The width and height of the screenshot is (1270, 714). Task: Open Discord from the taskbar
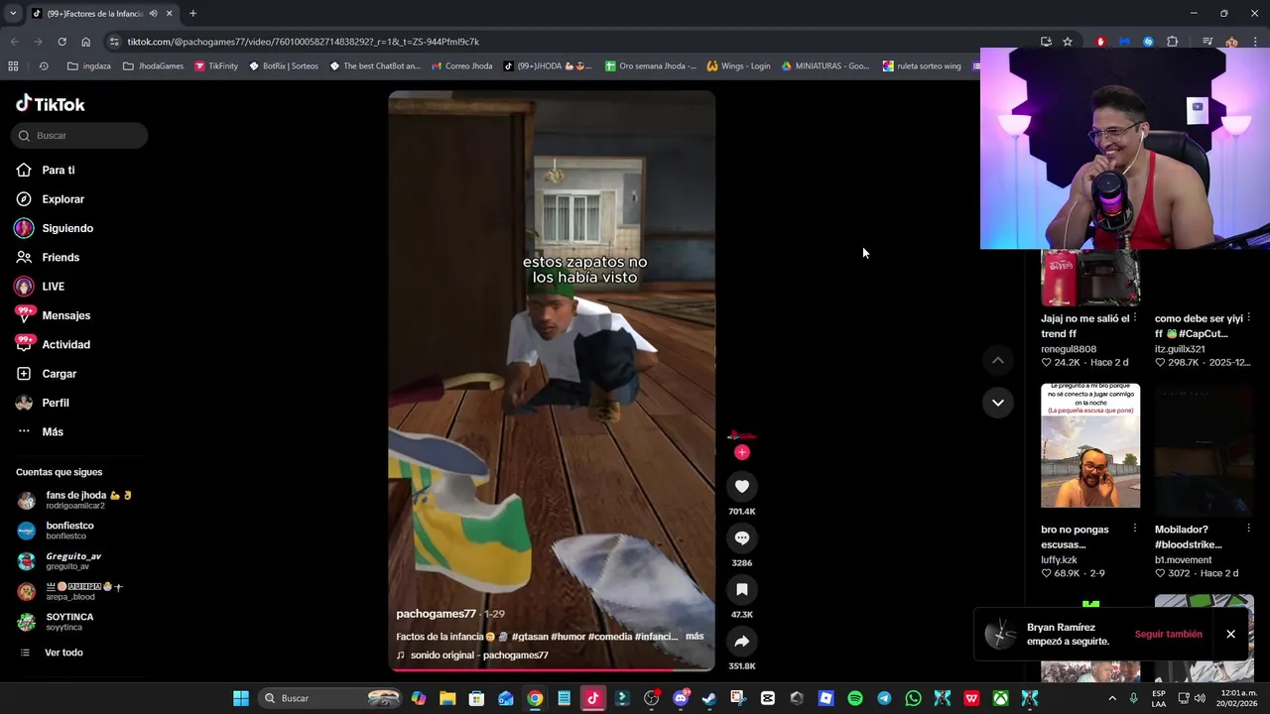click(681, 698)
